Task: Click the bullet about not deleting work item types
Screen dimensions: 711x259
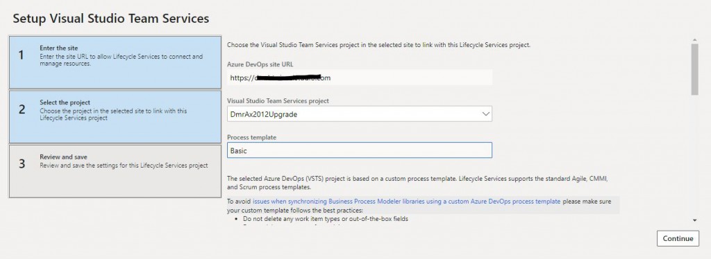Action: click(x=326, y=219)
